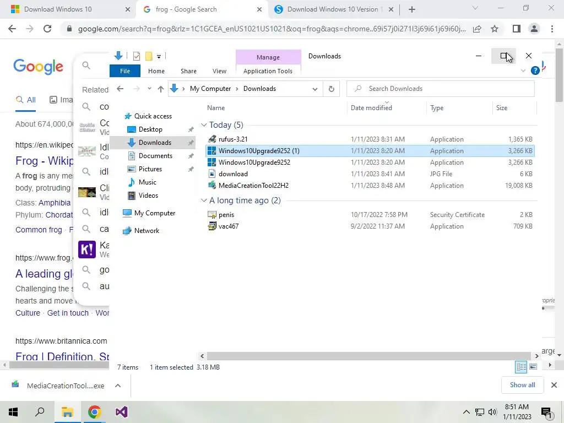The height and width of the screenshot is (423, 564).
Task: Collapse the Today (5) group
Action: pos(204,125)
